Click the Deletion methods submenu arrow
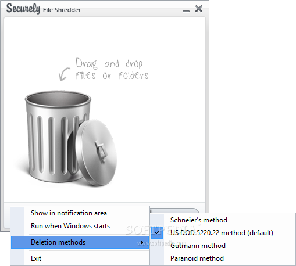This screenshot has height=266, width=296. 142,242
